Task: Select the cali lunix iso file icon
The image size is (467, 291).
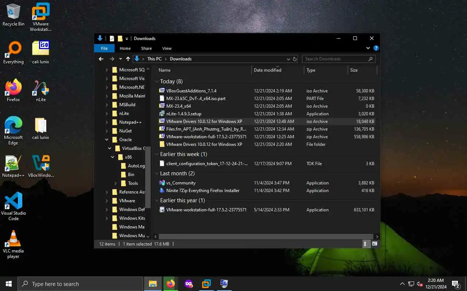Action: pos(40,53)
